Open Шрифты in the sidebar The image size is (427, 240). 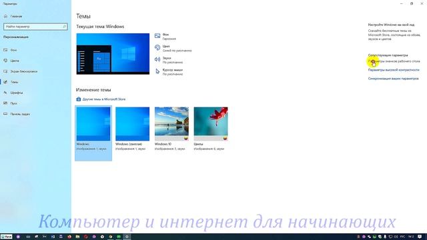click(16, 93)
